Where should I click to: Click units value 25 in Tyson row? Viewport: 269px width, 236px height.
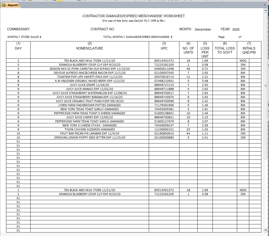point(188,129)
